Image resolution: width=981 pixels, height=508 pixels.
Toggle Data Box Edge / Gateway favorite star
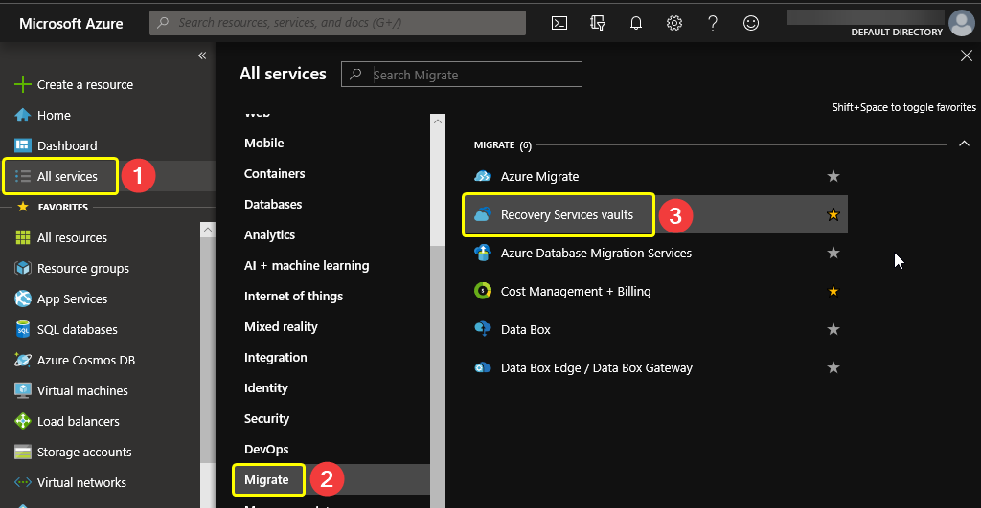pos(833,367)
